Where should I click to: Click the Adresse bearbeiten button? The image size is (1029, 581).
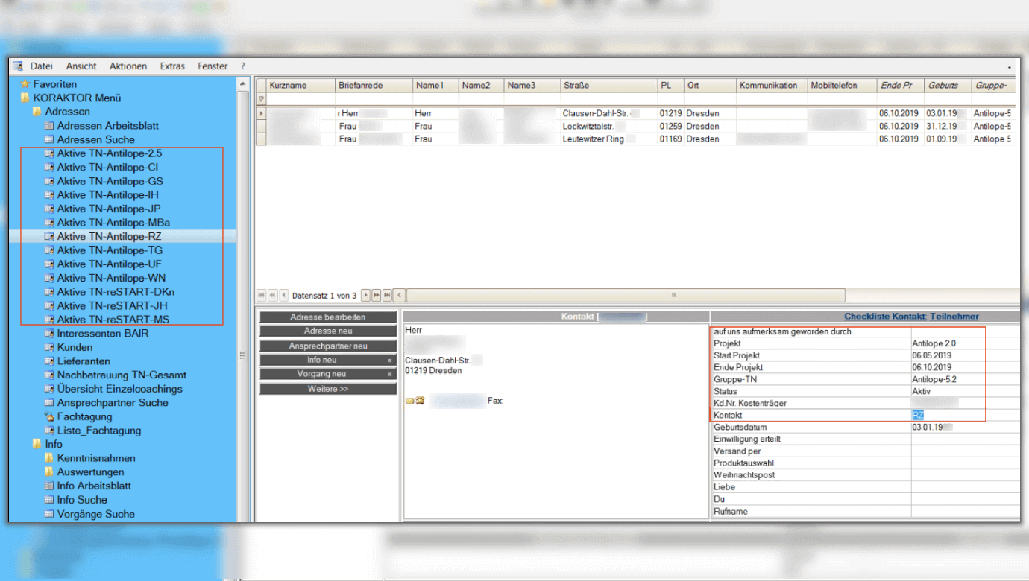click(x=328, y=317)
